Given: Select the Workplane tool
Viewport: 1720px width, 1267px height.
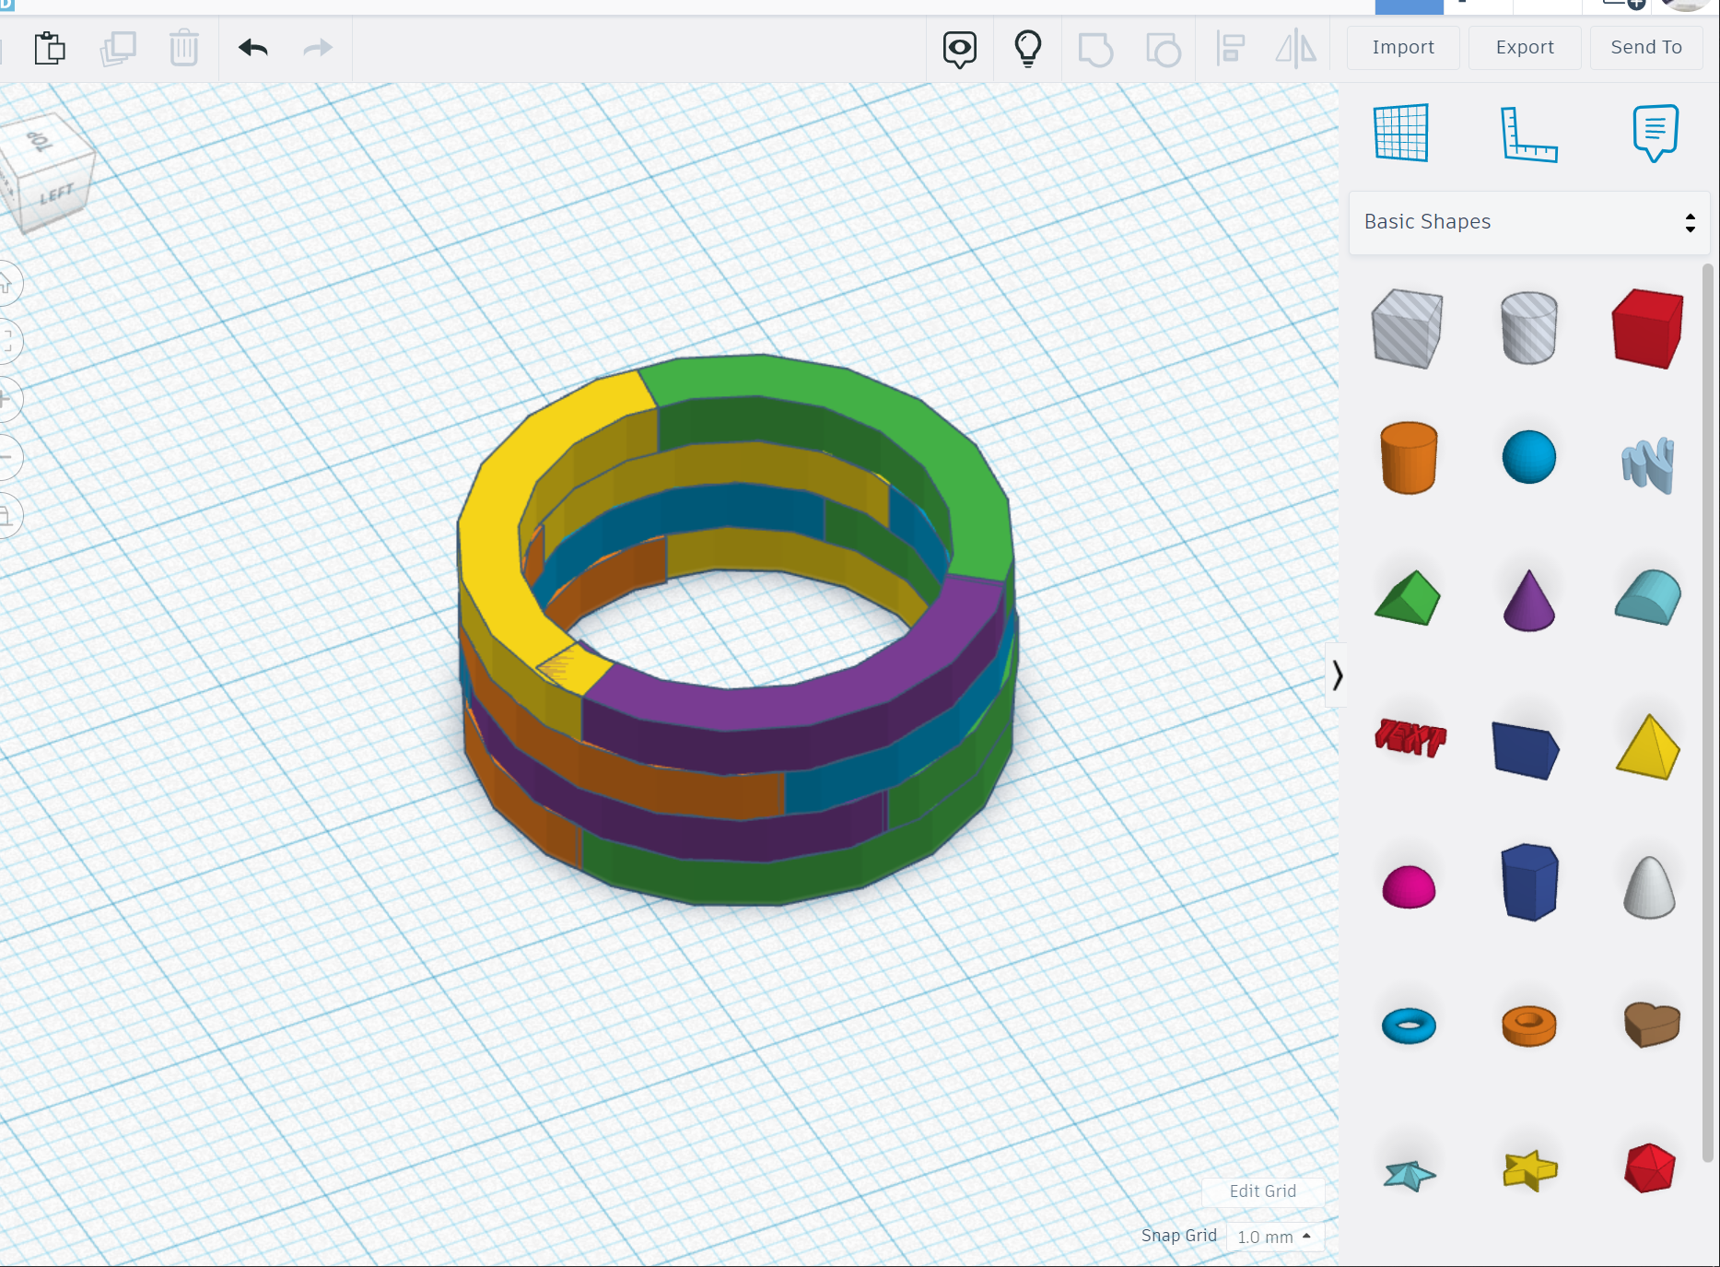Looking at the screenshot, I should pyautogui.click(x=1401, y=133).
